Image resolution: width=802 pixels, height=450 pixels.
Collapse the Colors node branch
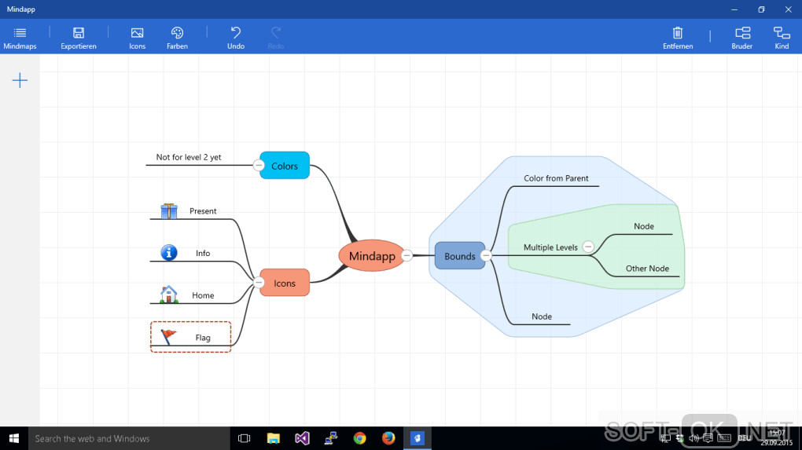coord(259,166)
